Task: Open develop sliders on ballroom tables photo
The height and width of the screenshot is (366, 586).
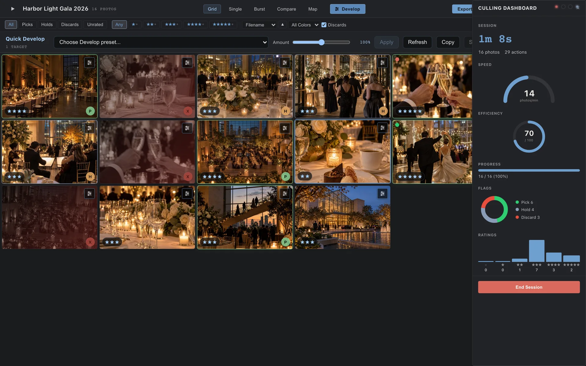Action: [x=89, y=63]
